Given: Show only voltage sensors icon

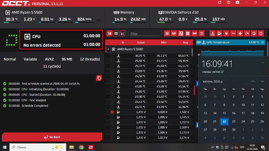Looking at the screenshot, I should coord(220,33).
